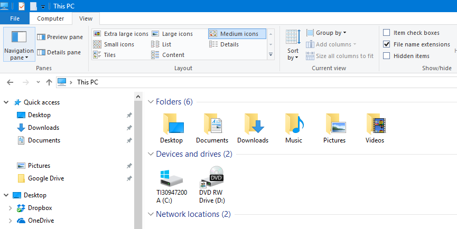Uncheck File name extensions checkbox
Image resolution: width=457 pixels, height=229 pixels.
click(x=387, y=44)
